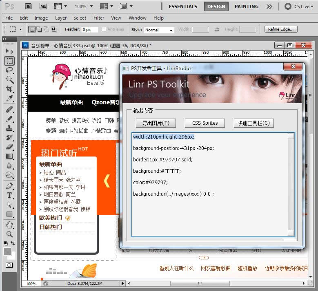Activate the Horizontal Type tool

9,195
